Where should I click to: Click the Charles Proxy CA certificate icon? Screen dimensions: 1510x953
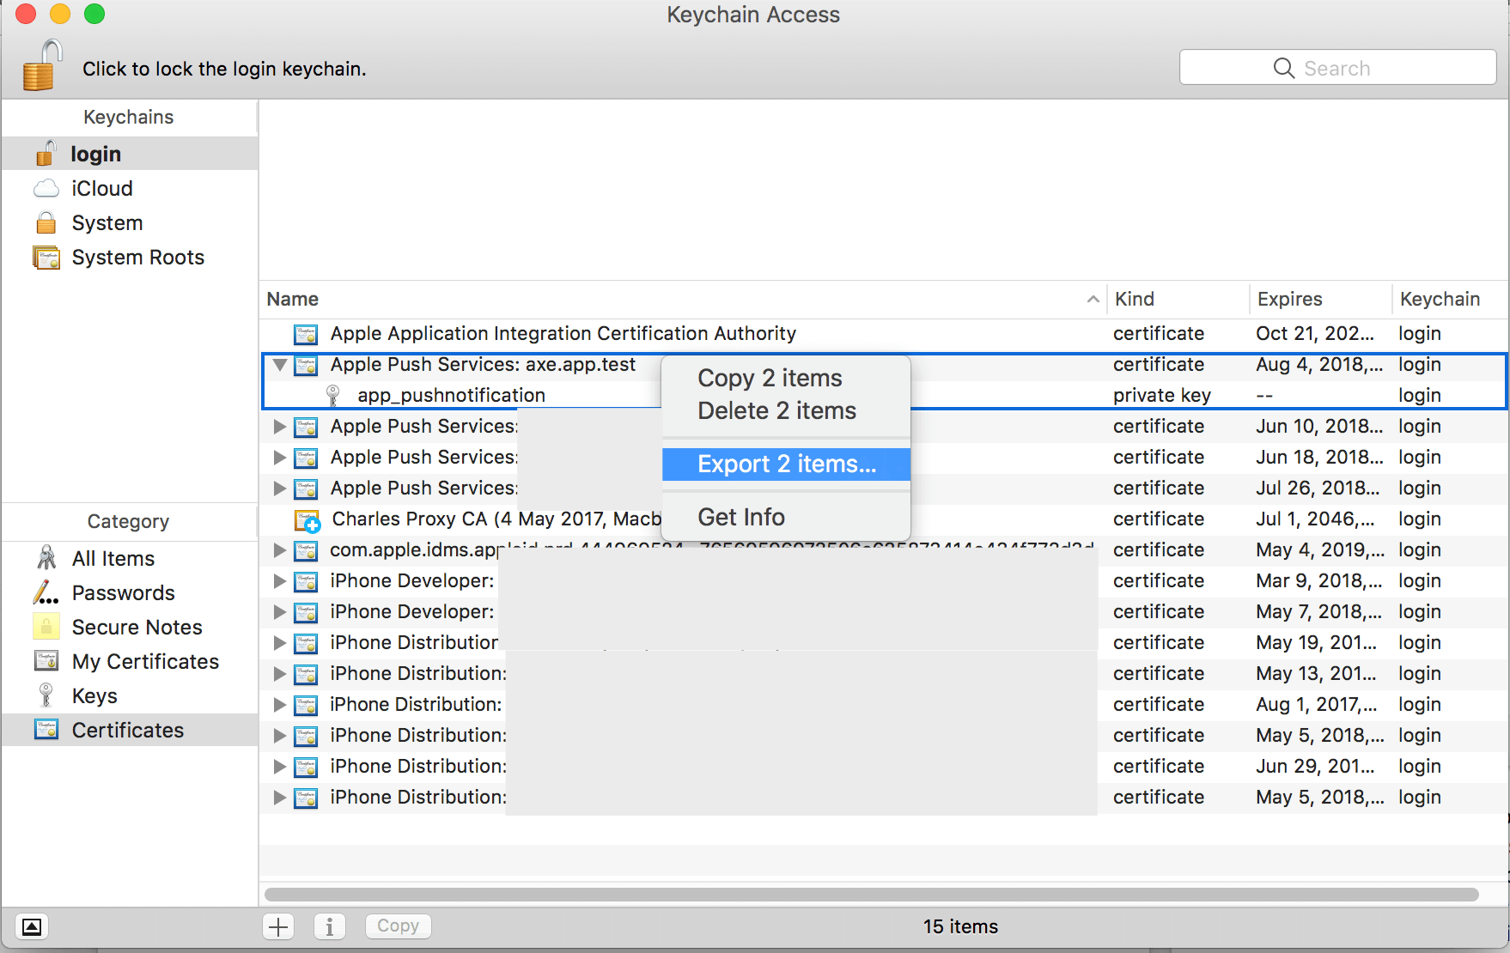point(307,520)
